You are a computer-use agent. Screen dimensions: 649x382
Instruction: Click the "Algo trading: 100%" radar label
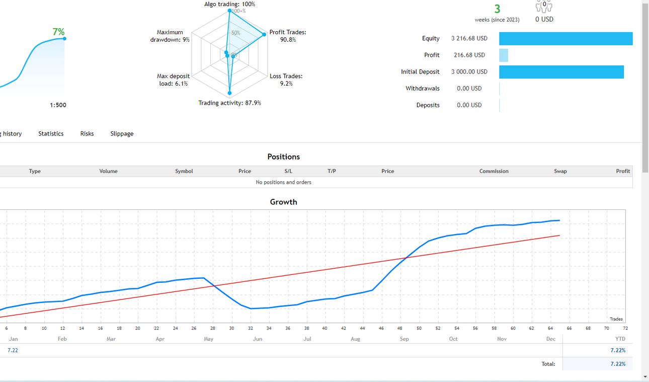229,4
